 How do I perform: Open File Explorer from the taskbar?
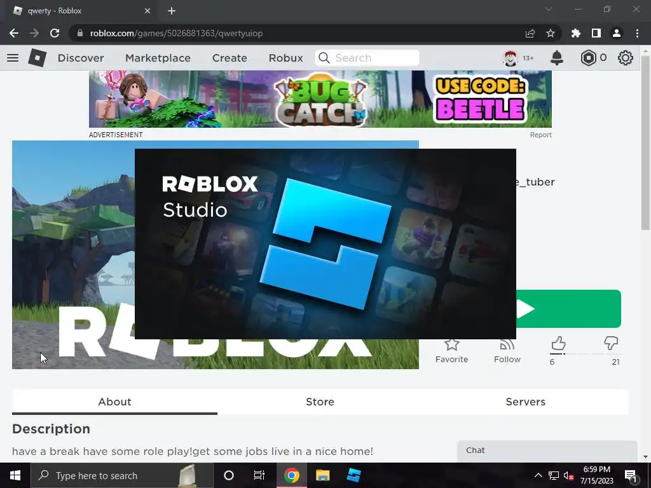click(x=322, y=475)
